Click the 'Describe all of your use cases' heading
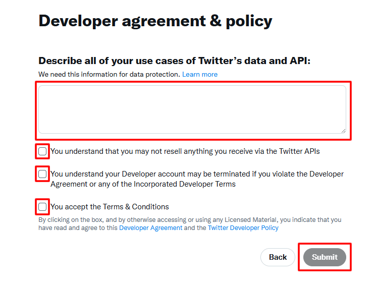The width and height of the screenshot is (377, 288). click(x=174, y=61)
